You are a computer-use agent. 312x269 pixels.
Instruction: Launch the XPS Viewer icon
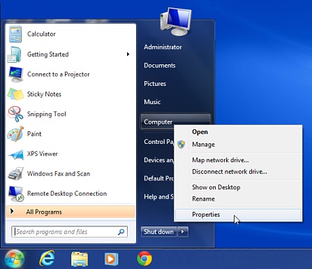tap(16, 154)
